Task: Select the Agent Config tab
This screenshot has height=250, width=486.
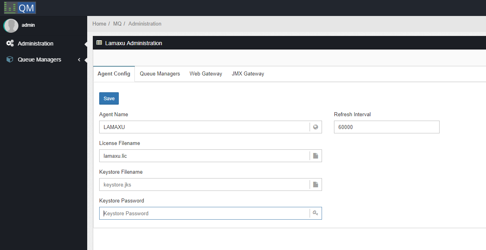Action: pos(114,74)
